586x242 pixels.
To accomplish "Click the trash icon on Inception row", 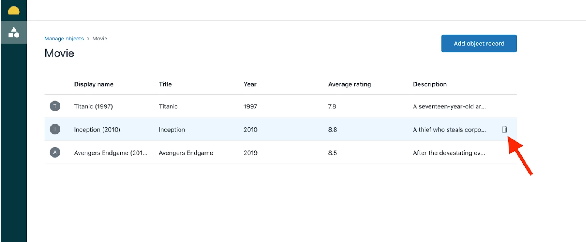I will 504,129.
